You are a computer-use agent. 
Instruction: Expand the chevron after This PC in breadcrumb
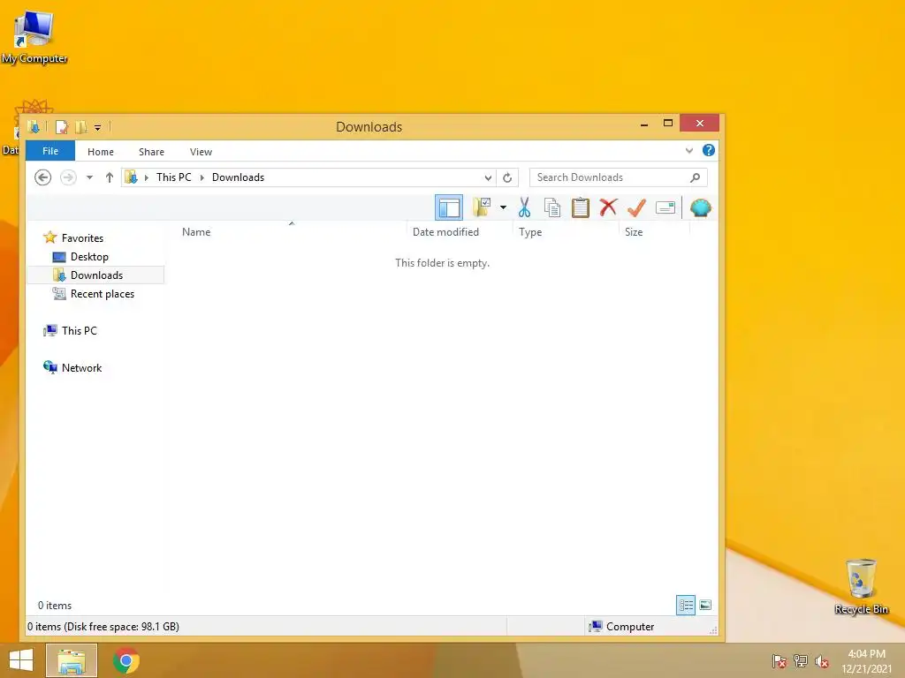click(x=202, y=177)
